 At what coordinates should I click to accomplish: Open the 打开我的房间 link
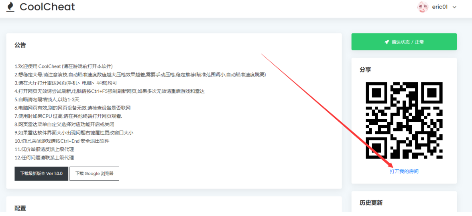tap(404, 171)
